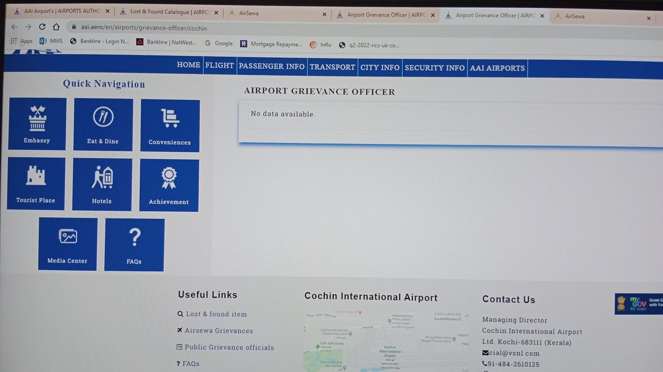Screen dimensions: 663x372
Task: Open the Apps bookmarks shortcut
Action: (x=22, y=41)
